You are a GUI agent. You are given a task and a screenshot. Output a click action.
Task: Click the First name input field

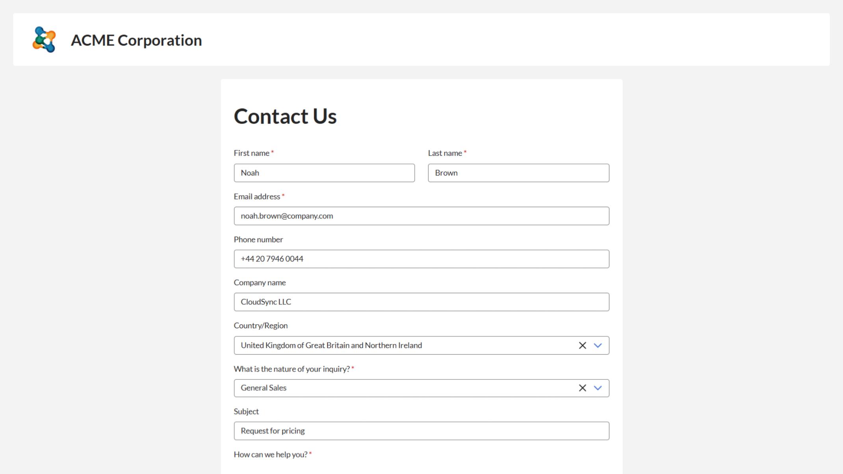(x=324, y=173)
